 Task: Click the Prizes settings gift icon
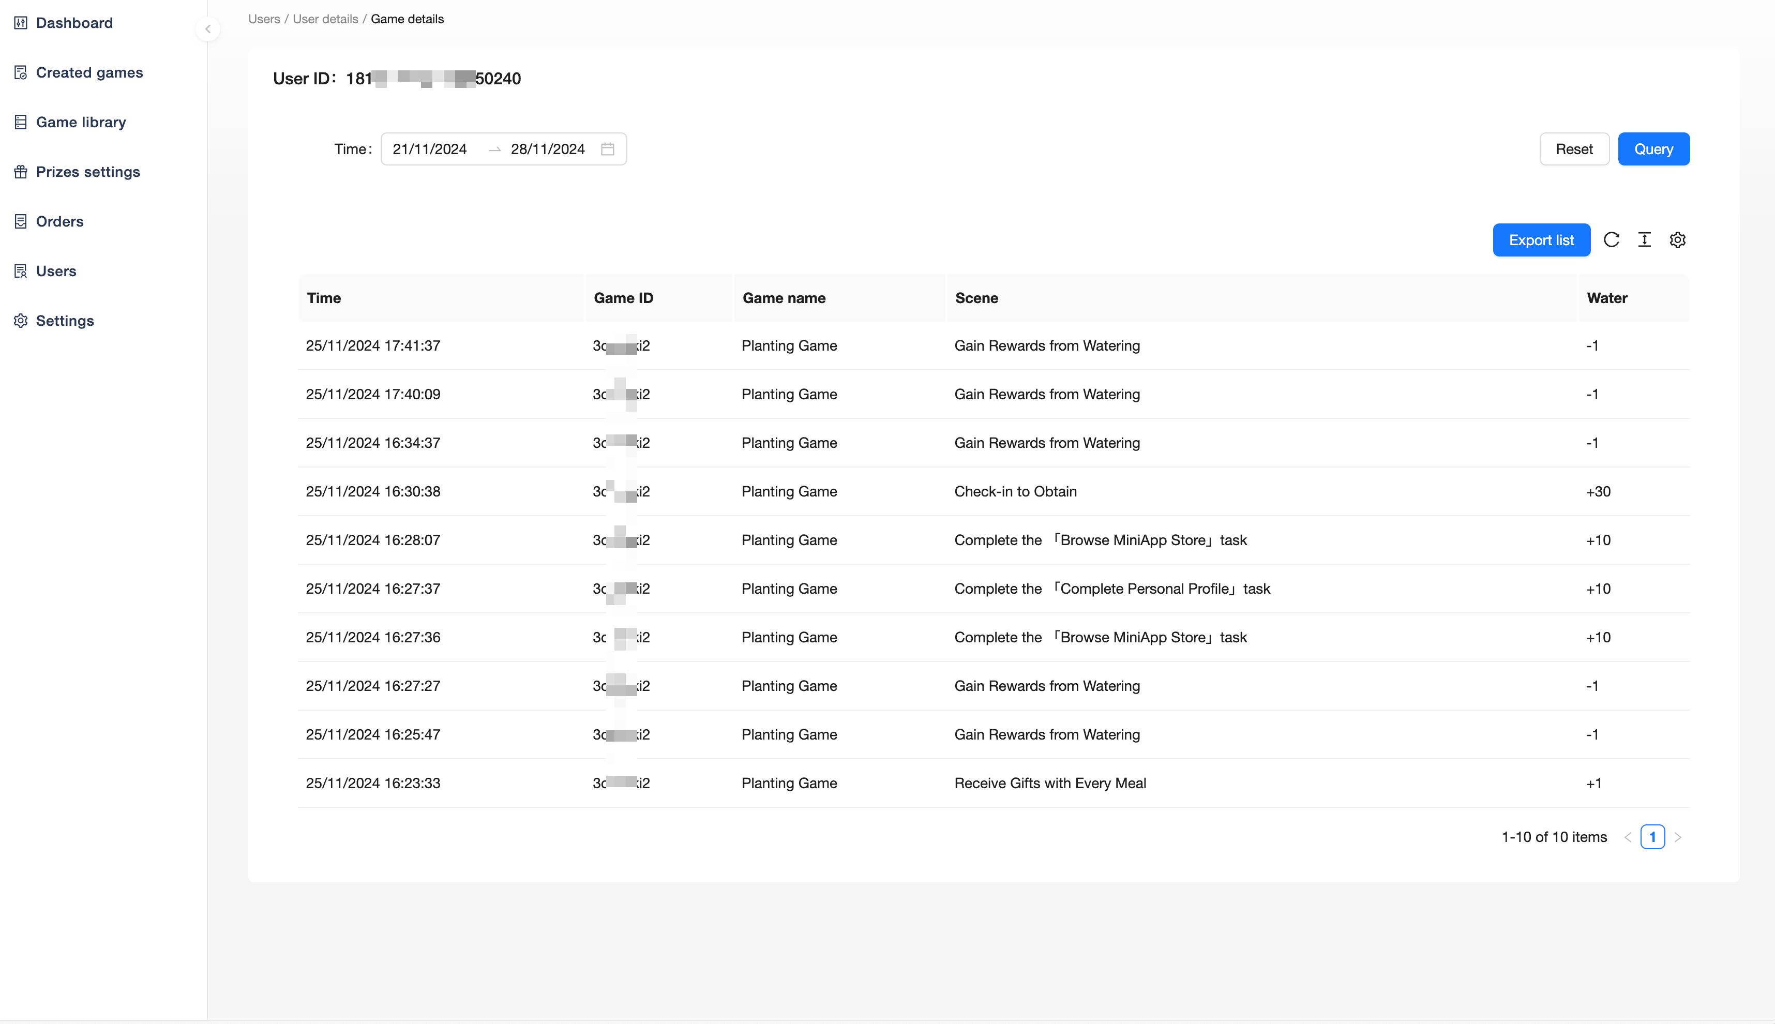click(x=20, y=172)
